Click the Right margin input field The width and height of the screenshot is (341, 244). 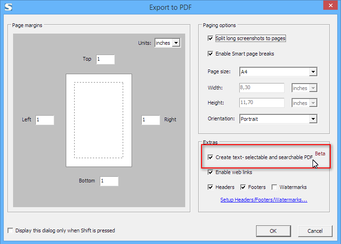pos(151,120)
